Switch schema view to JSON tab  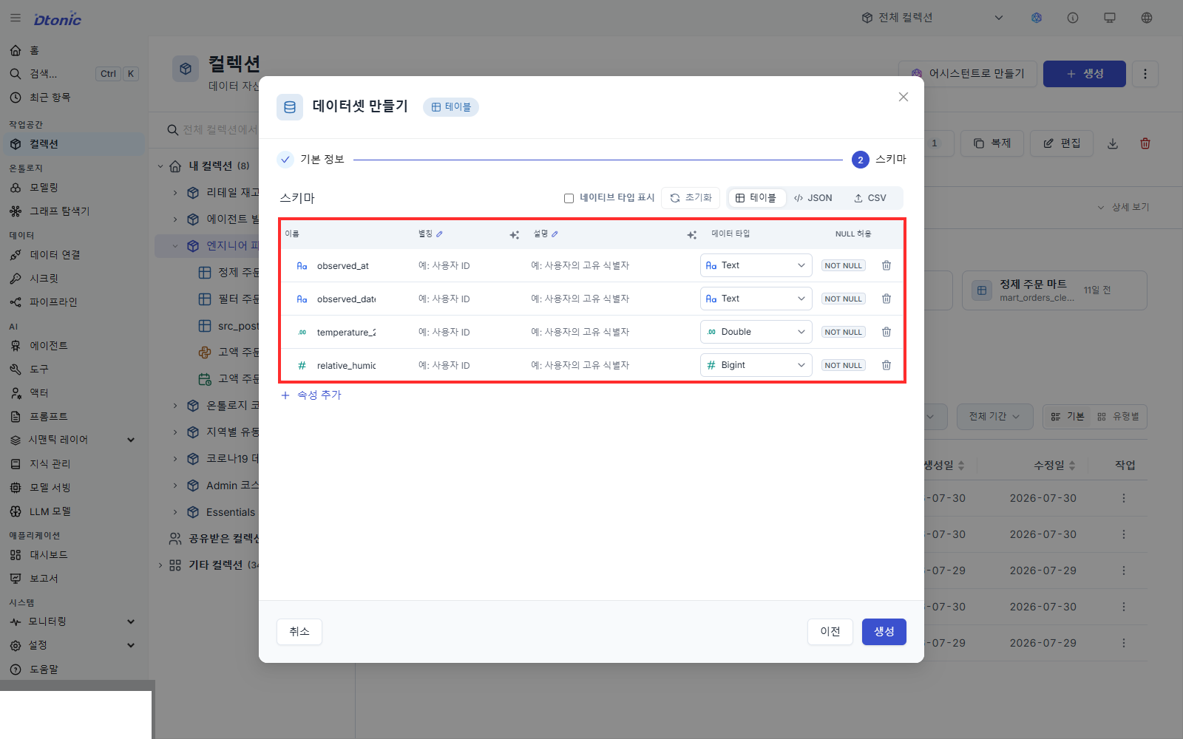pyautogui.click(x=813, y=198)
